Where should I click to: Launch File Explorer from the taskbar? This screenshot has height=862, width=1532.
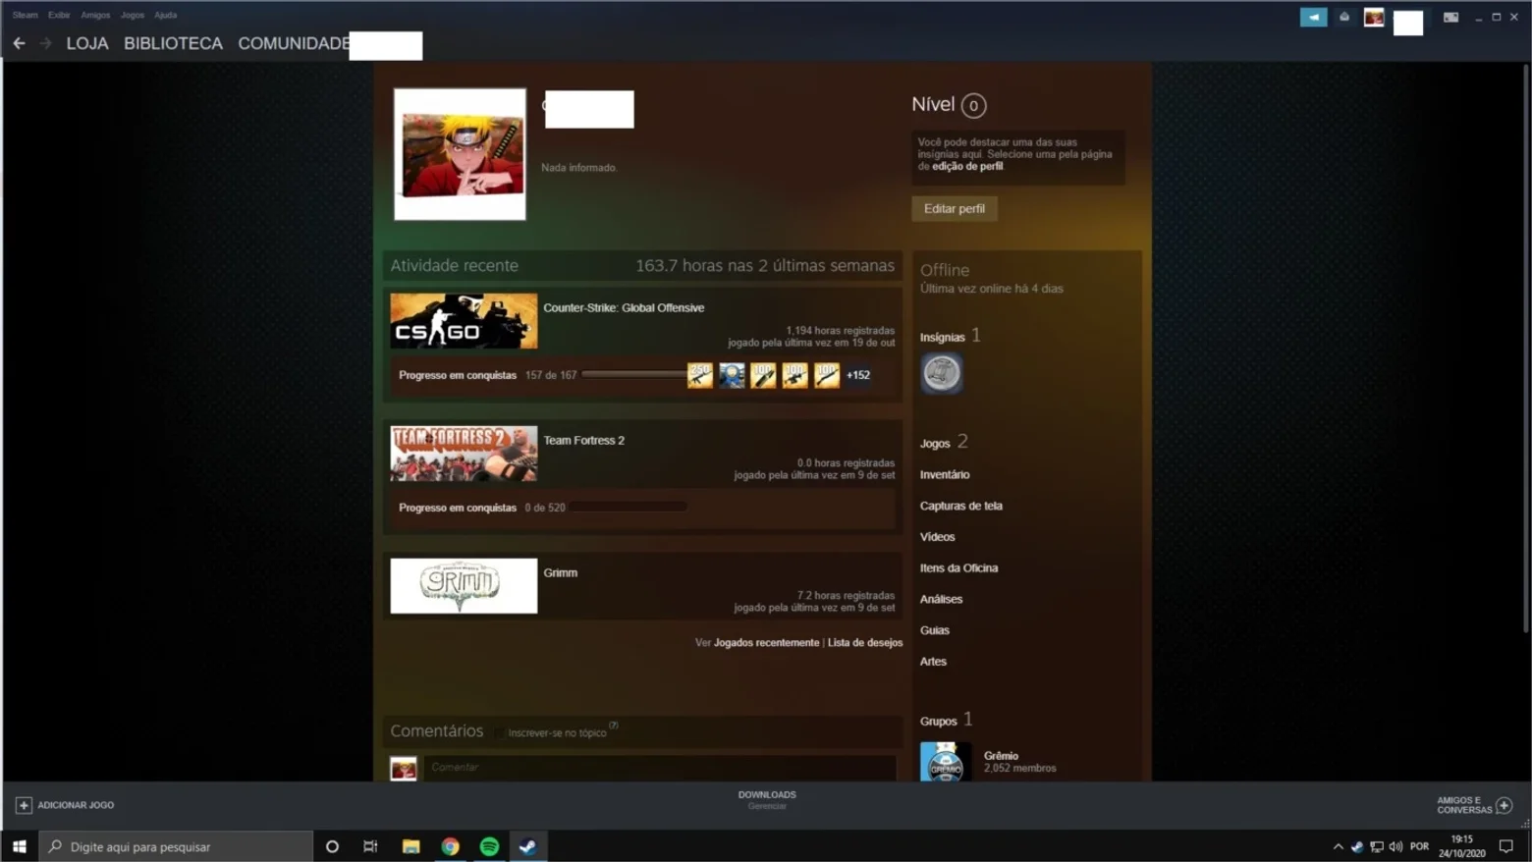click(x=410, y=846)
